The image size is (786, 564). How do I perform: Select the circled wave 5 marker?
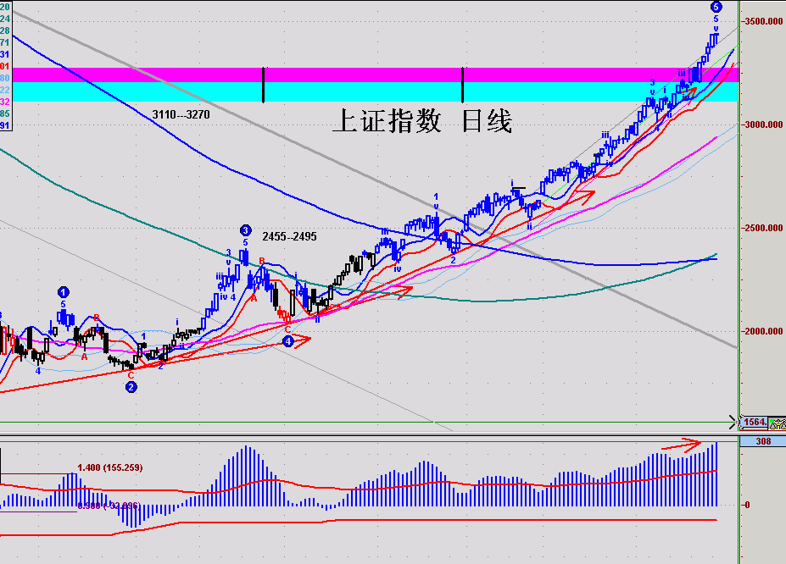click(x=716, y=7)
